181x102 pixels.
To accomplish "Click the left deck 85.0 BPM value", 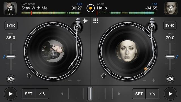I will (x=11, y=38).
